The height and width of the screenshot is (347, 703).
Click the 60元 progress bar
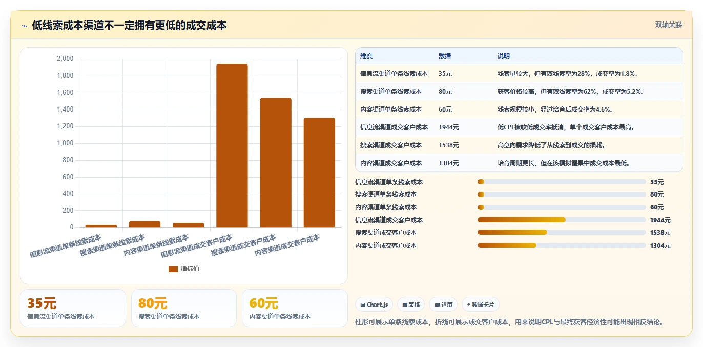tap(562, 207)
